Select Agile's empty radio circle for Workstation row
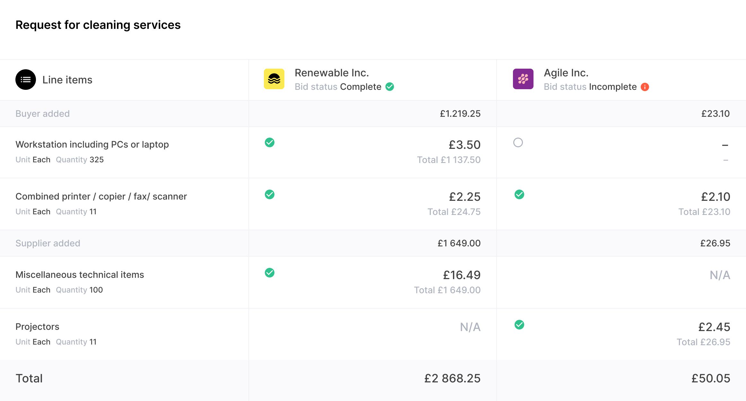Image resolution: width=746 pixels, height=401 pixels. click(518, 142)
